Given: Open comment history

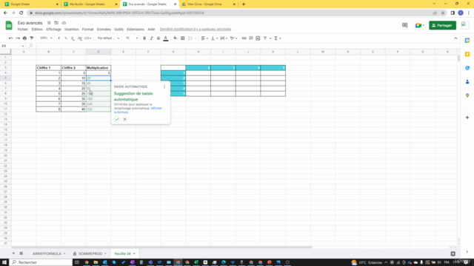Looking at the screenshot, I should click(405, 25).
